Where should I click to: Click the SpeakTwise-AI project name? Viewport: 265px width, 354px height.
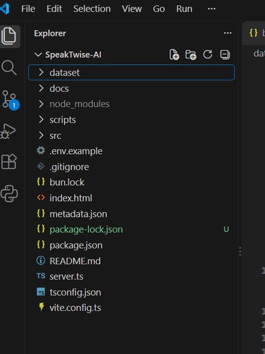(74, 54)
